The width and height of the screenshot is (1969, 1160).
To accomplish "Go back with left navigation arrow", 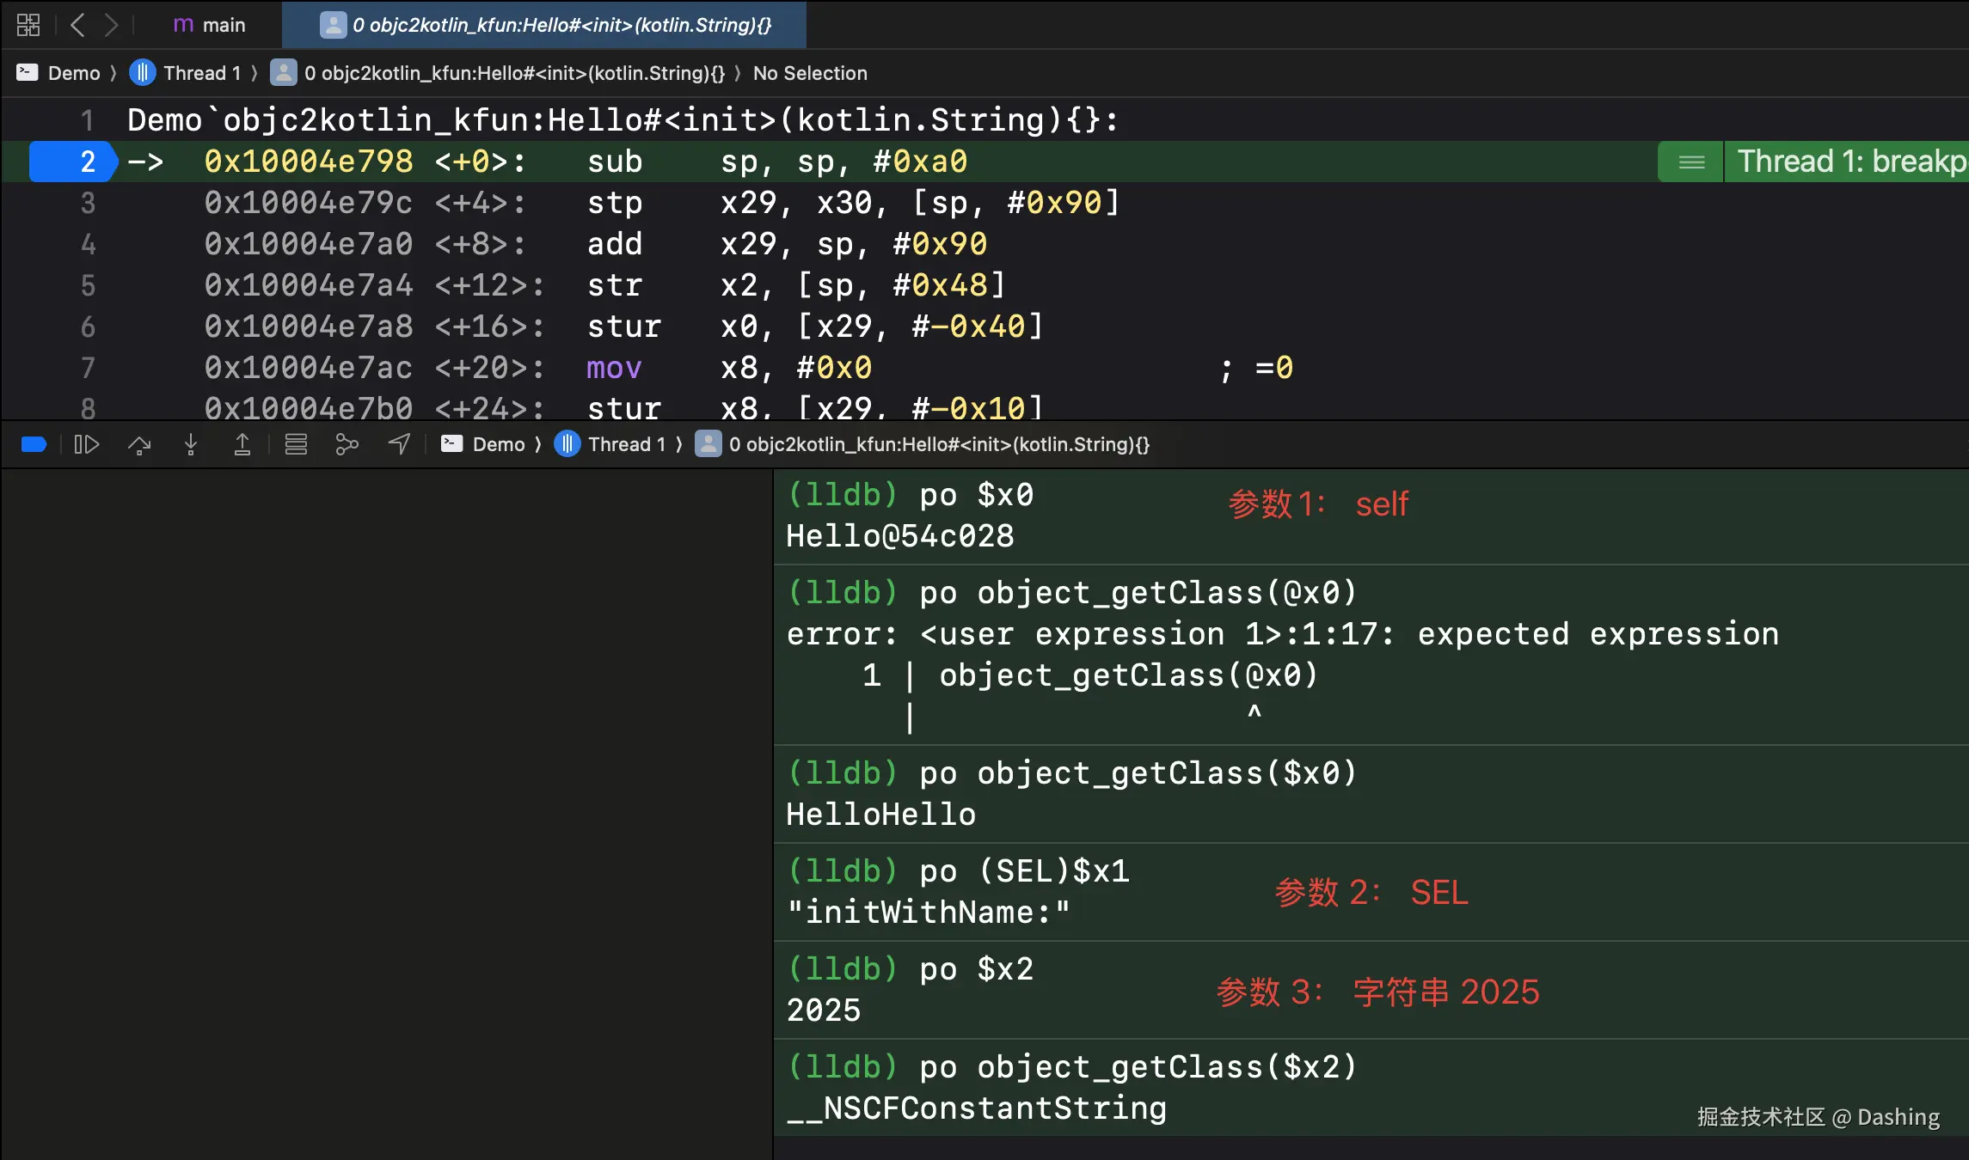I will pyautogui.click(x=77, y=25).
